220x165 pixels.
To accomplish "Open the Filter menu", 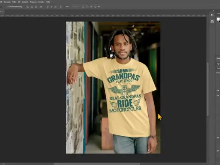I will 14,2.
